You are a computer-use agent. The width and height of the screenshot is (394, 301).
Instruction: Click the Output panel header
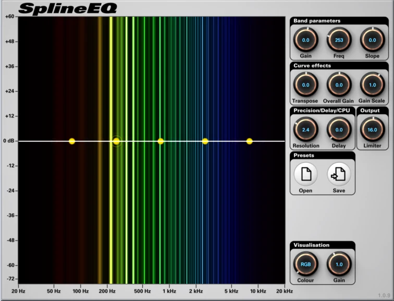pos(373,111)
